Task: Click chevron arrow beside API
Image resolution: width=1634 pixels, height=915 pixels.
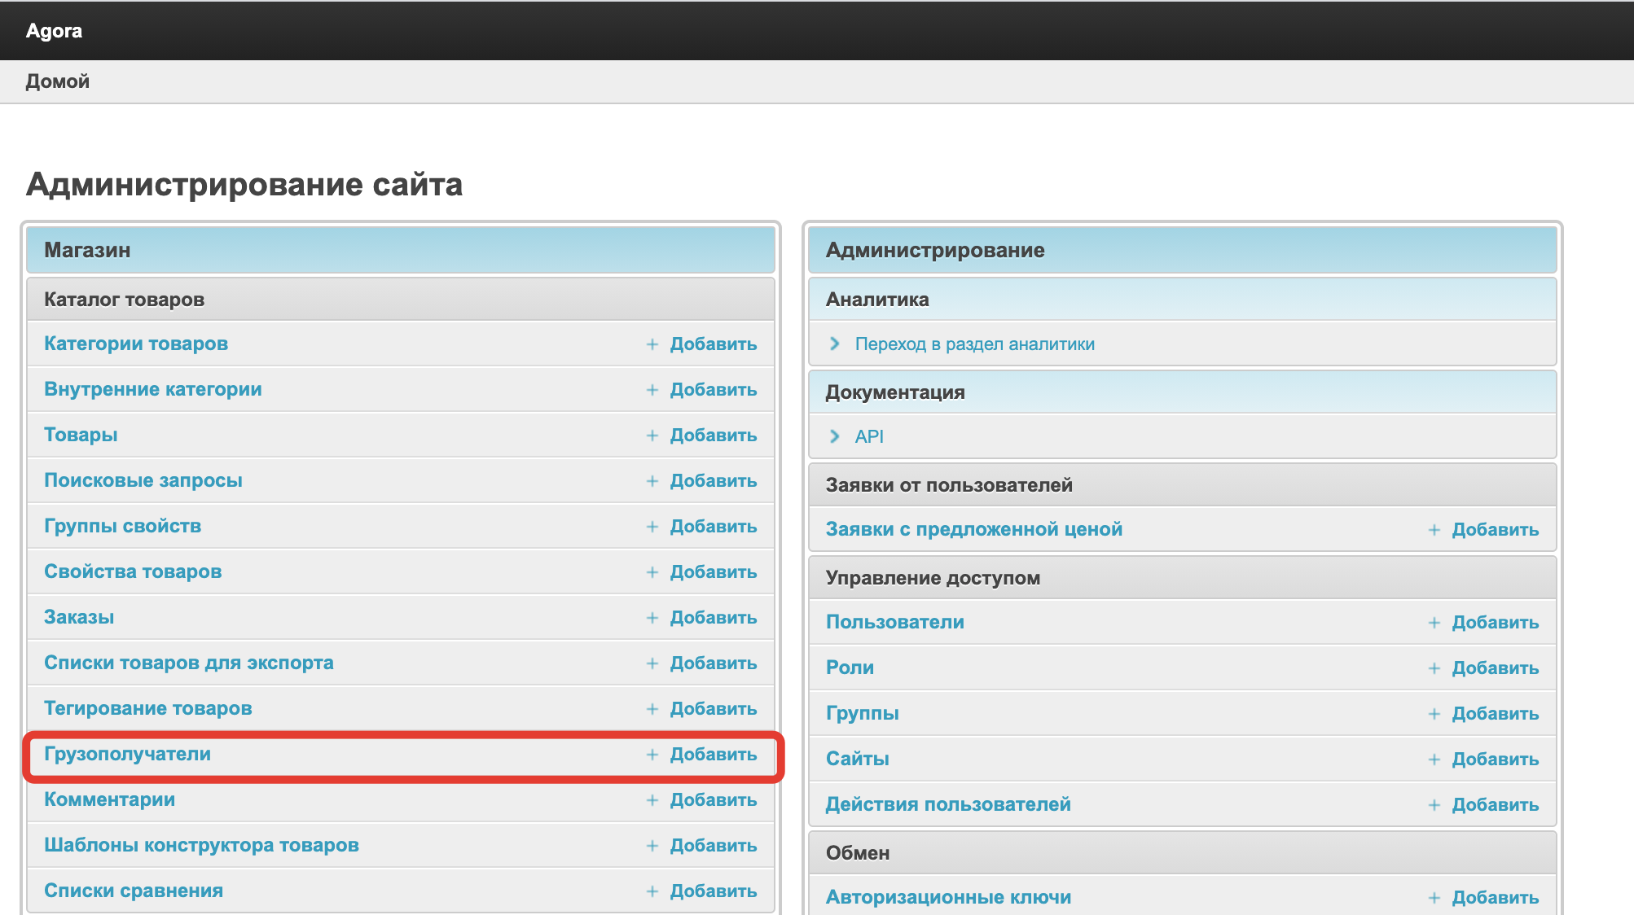Action: pyautogui.click(x=834, y=436)
